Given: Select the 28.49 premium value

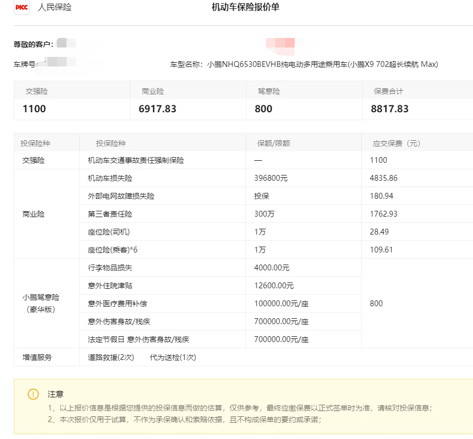Looking at the screenshot, I should coord(380,232).
